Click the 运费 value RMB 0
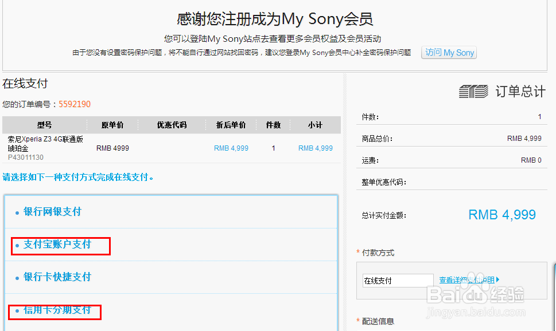This screenshot has height=331, width=556. click(531, 160)
